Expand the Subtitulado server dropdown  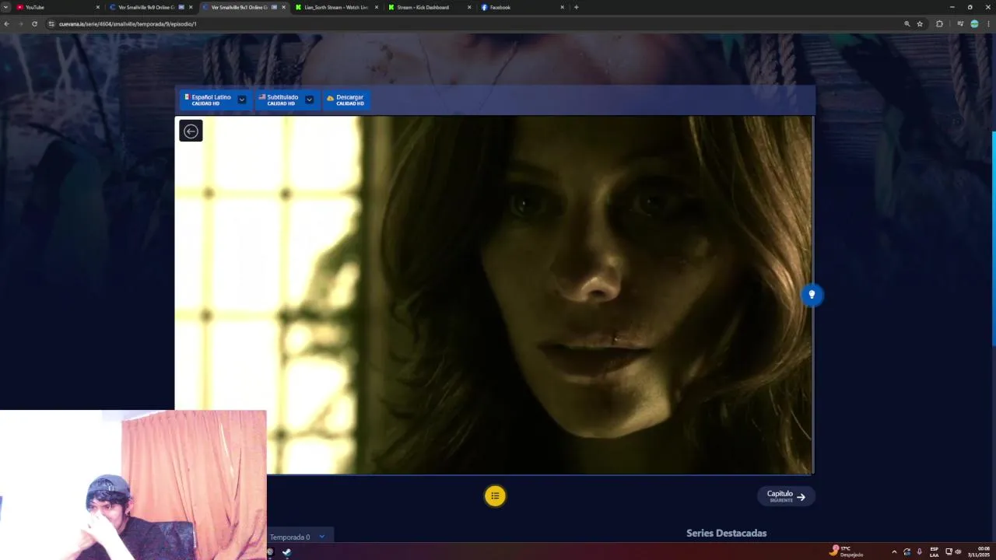(x=309, y=100)
